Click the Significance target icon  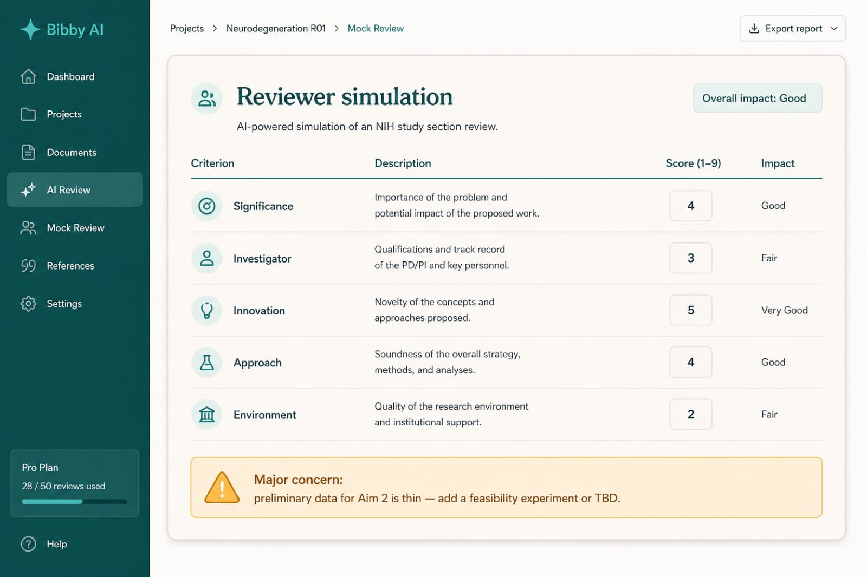[x=206, y=206]
